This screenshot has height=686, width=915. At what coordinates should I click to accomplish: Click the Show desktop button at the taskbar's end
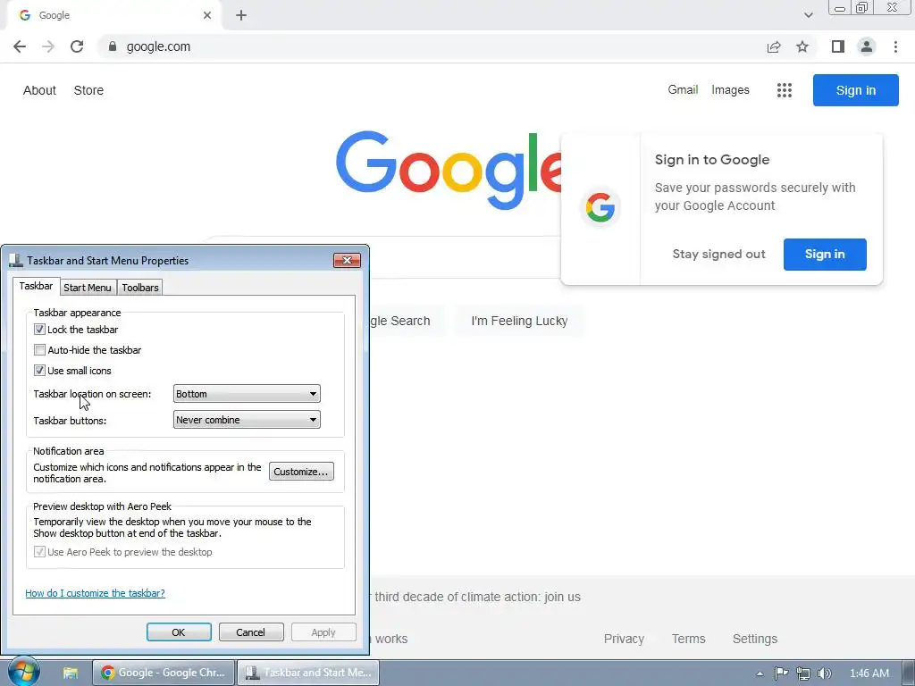coord(909,673)
